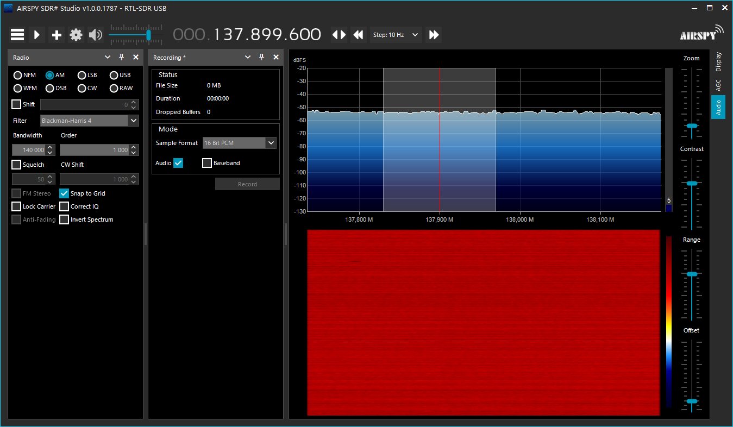Close the Radio panel

pos(136,58)
